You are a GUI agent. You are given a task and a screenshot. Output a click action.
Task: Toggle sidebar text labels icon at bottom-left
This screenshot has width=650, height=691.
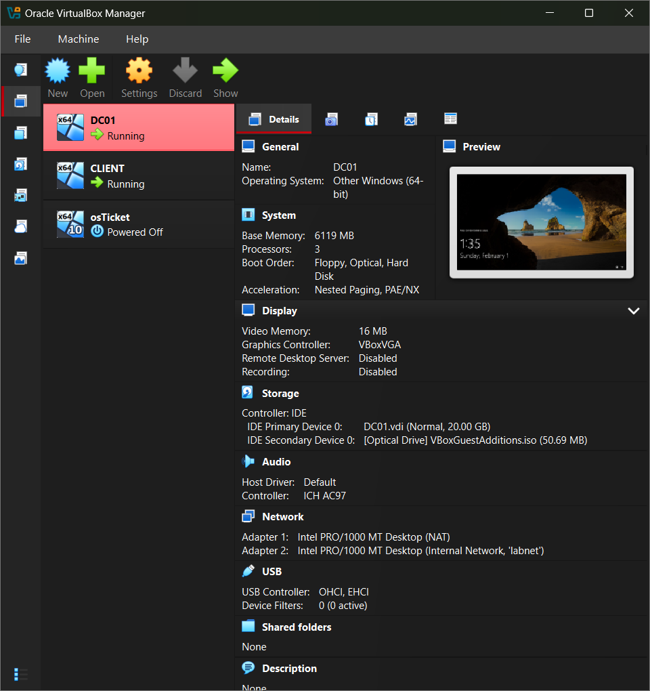click(21, 674)
